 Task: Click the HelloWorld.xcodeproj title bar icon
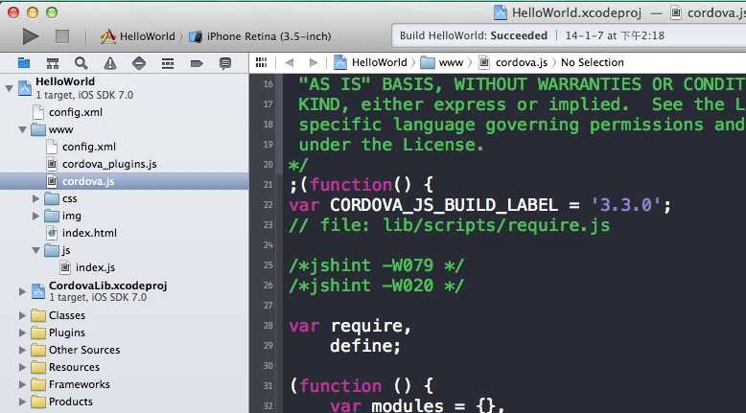(500, 12)
